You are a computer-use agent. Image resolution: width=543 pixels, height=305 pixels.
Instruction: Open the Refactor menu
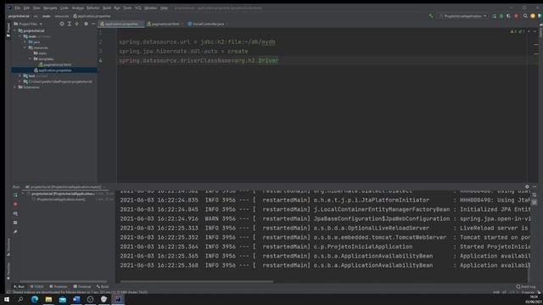tap(92, 8)
